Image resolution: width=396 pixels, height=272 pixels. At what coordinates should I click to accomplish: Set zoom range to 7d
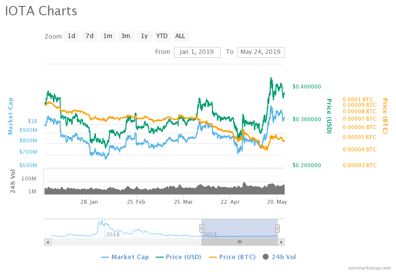point(90,36)
